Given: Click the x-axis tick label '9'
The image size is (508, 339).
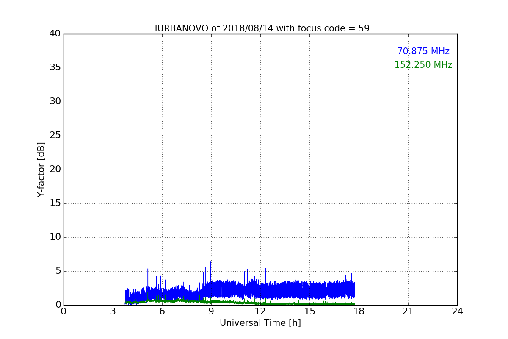Looking at the screenshot, I should (x=211, y=311).
